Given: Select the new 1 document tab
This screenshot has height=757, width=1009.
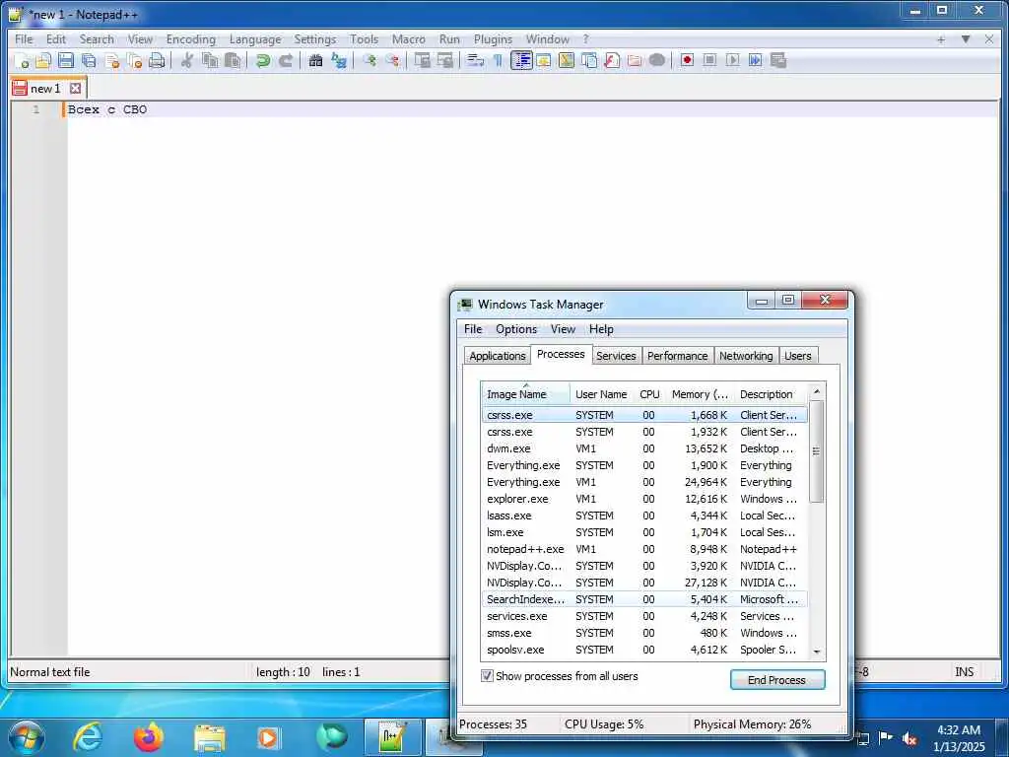Looking at the screenshot, I should 45,88.
